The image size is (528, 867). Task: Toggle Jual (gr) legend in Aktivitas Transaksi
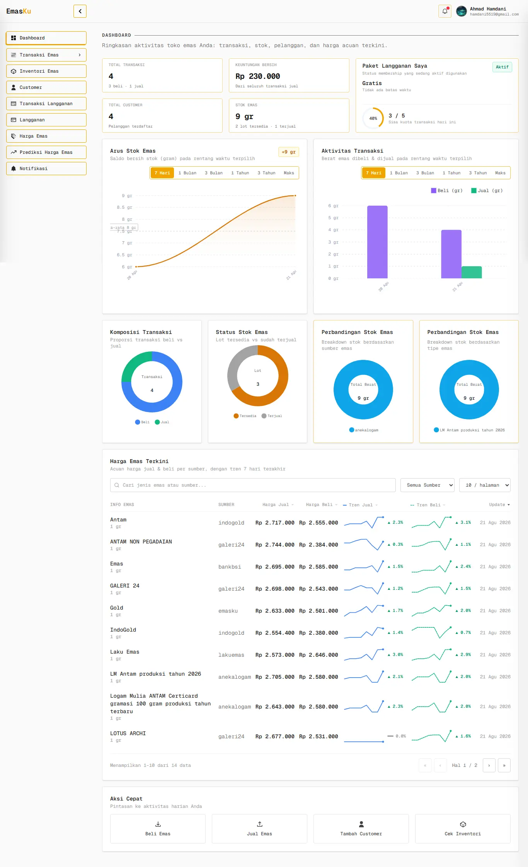pyautogui.click(x=487, y=191)
